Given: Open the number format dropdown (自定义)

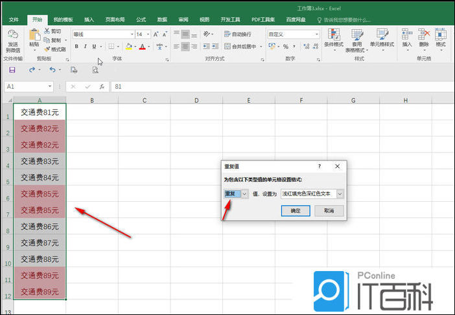Looking at the screenshot, I should click(316, 34).
